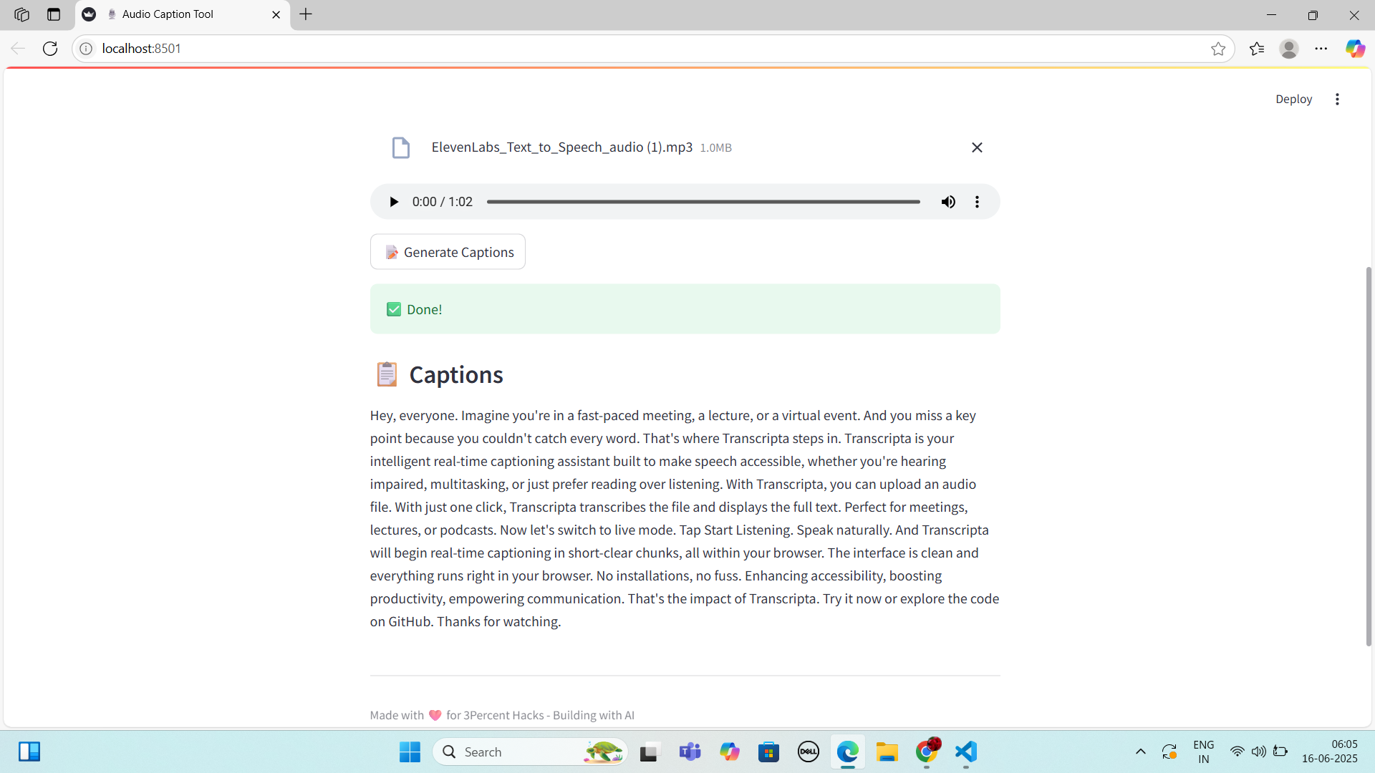Open the browser Settings and more menu

(1321, 49)
